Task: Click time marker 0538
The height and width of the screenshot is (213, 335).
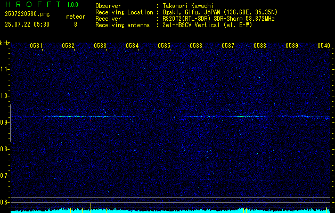Action: 260,45
